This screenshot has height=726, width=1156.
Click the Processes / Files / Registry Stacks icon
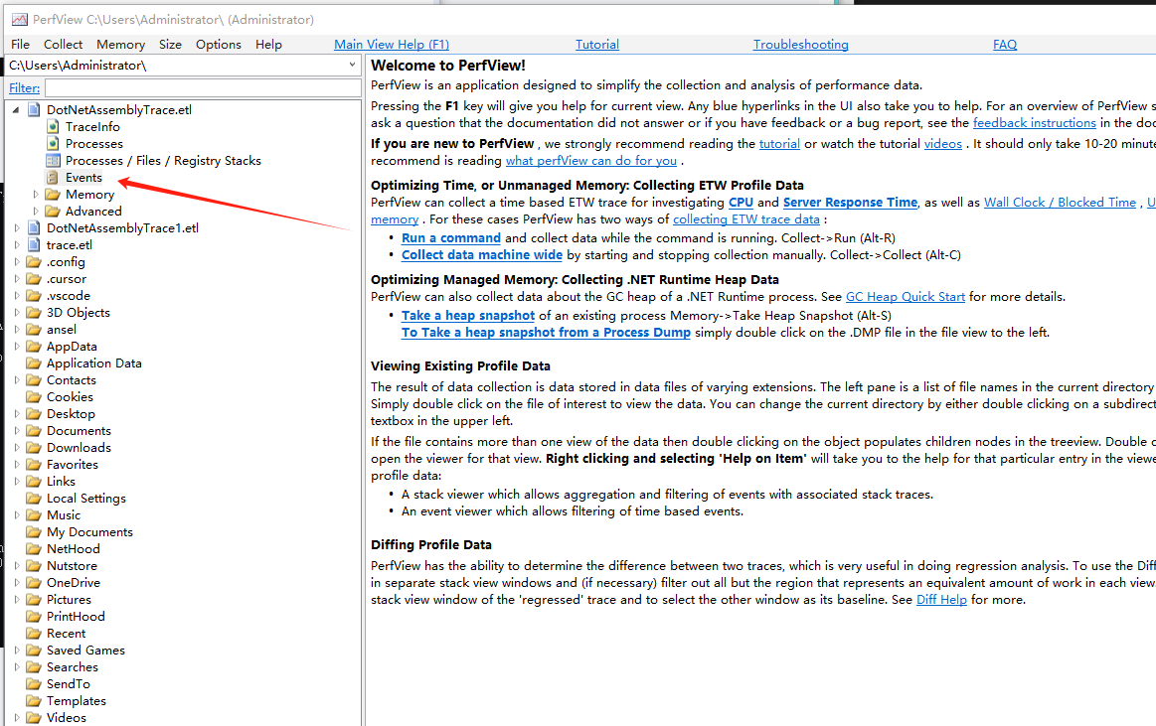coord(53,161)
